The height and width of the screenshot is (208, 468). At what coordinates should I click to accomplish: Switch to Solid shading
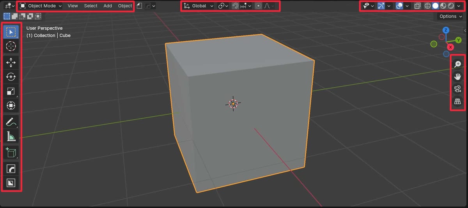435,6
